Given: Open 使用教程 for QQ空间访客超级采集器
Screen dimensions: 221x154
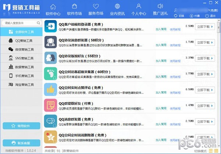Looking at the screenshot, I should tap(175, 77).
